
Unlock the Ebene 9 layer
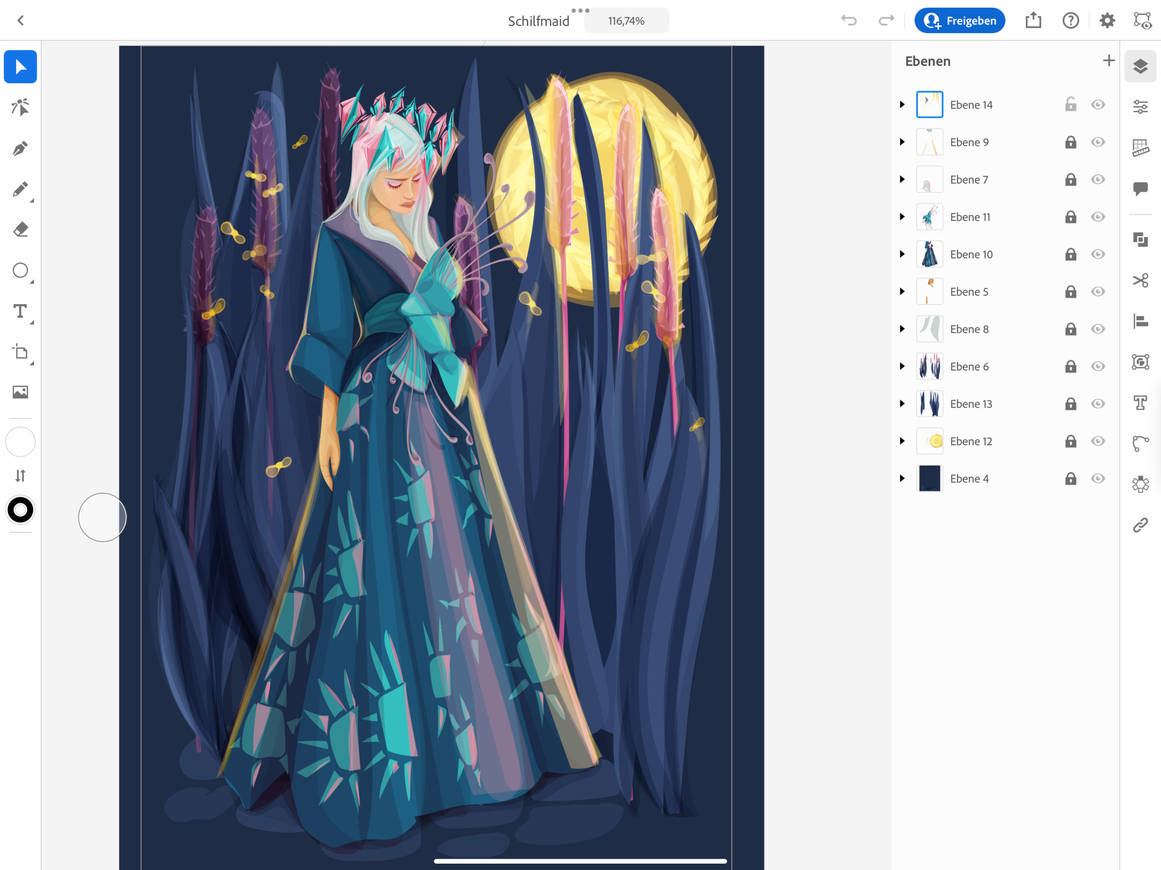[x=1070, y=142]
